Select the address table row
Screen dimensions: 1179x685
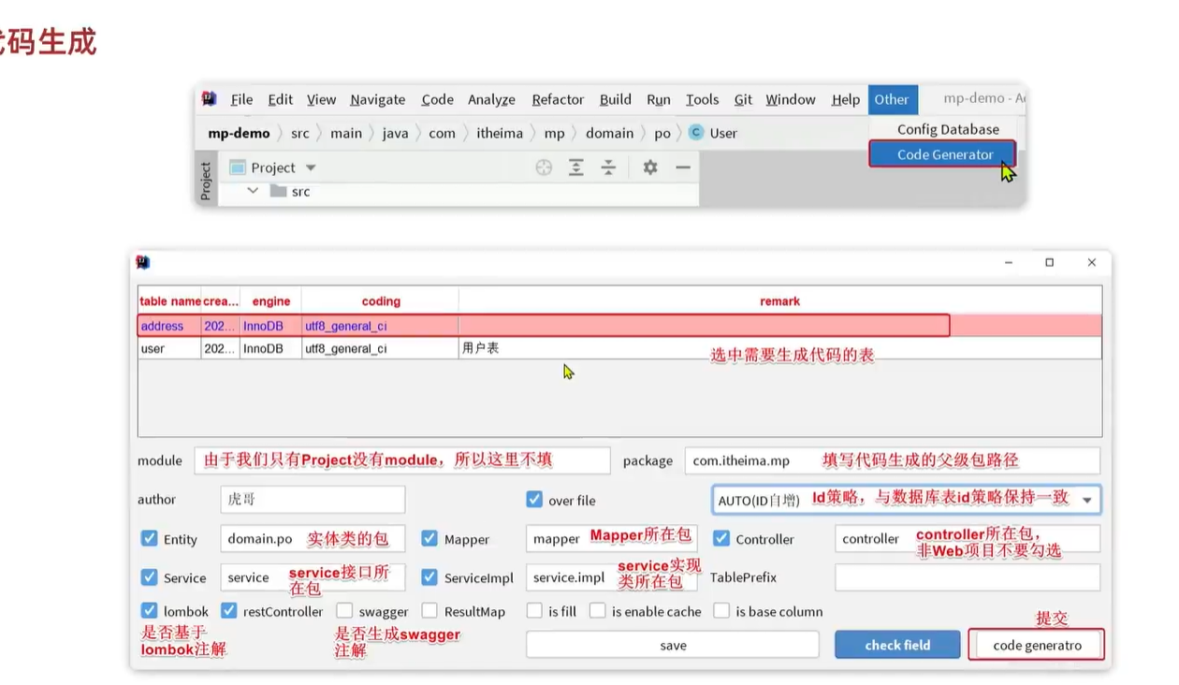619,326
